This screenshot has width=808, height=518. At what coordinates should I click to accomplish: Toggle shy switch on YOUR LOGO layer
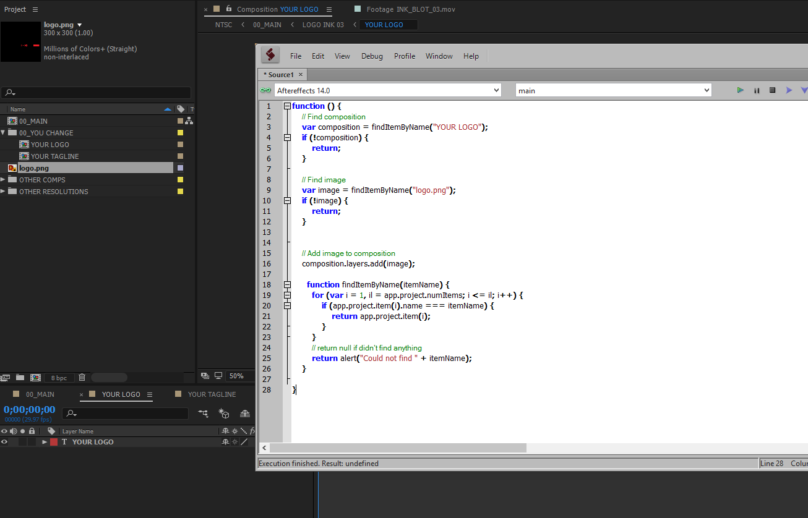click(x=225, y=442)
